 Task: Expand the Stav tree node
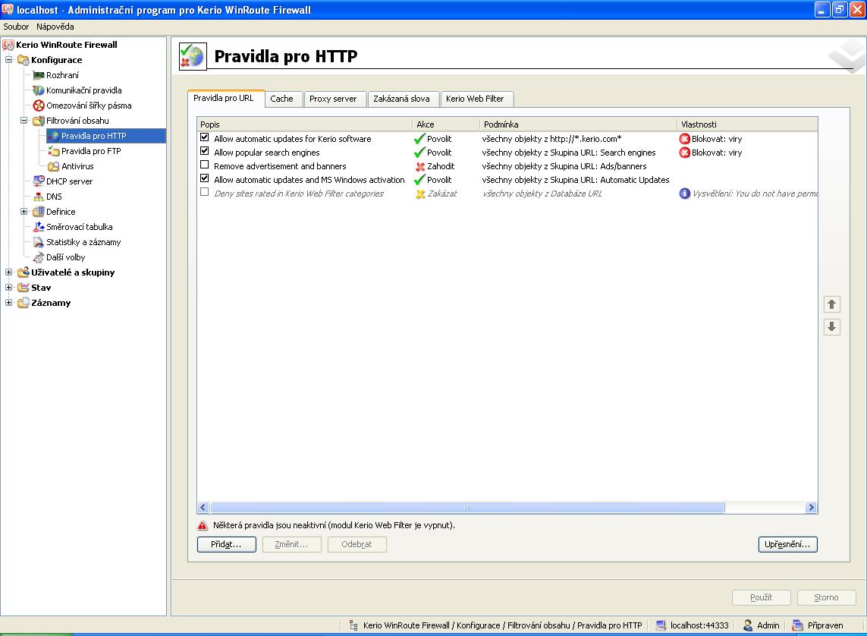[x=9, y=287]
